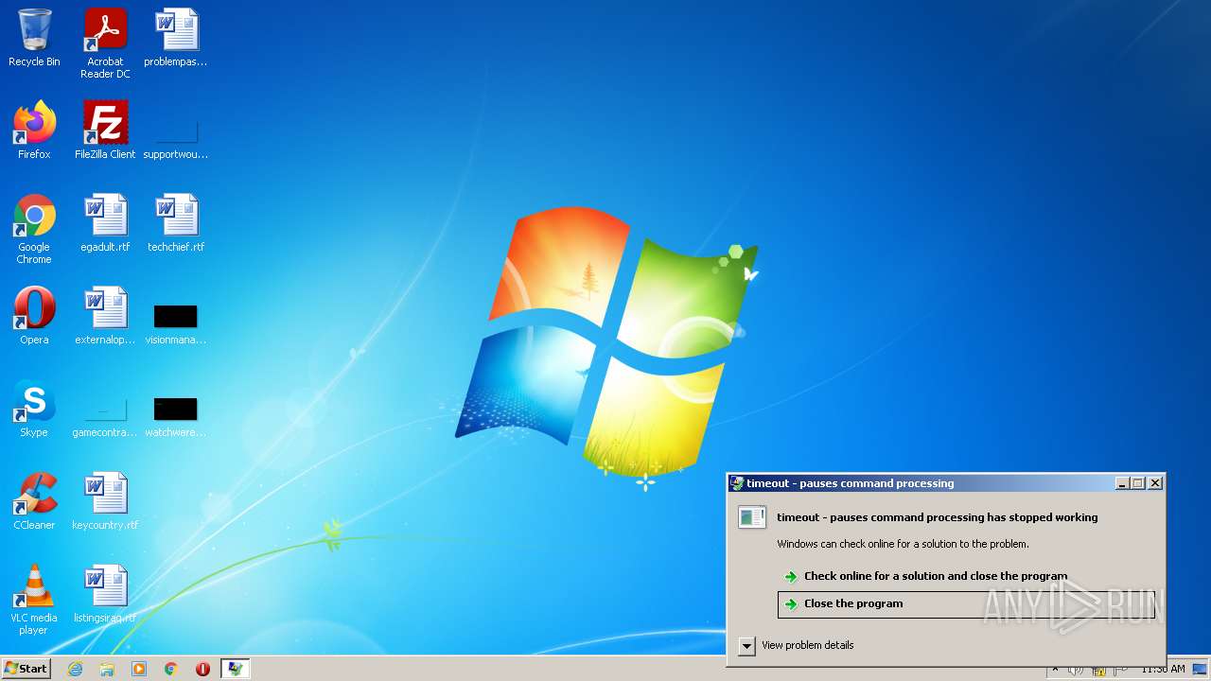The width and height of the screenshot is (1211, 681).
Task: Launch Acrobat Reader DC shortcut
Action: (x=105, y=44)
